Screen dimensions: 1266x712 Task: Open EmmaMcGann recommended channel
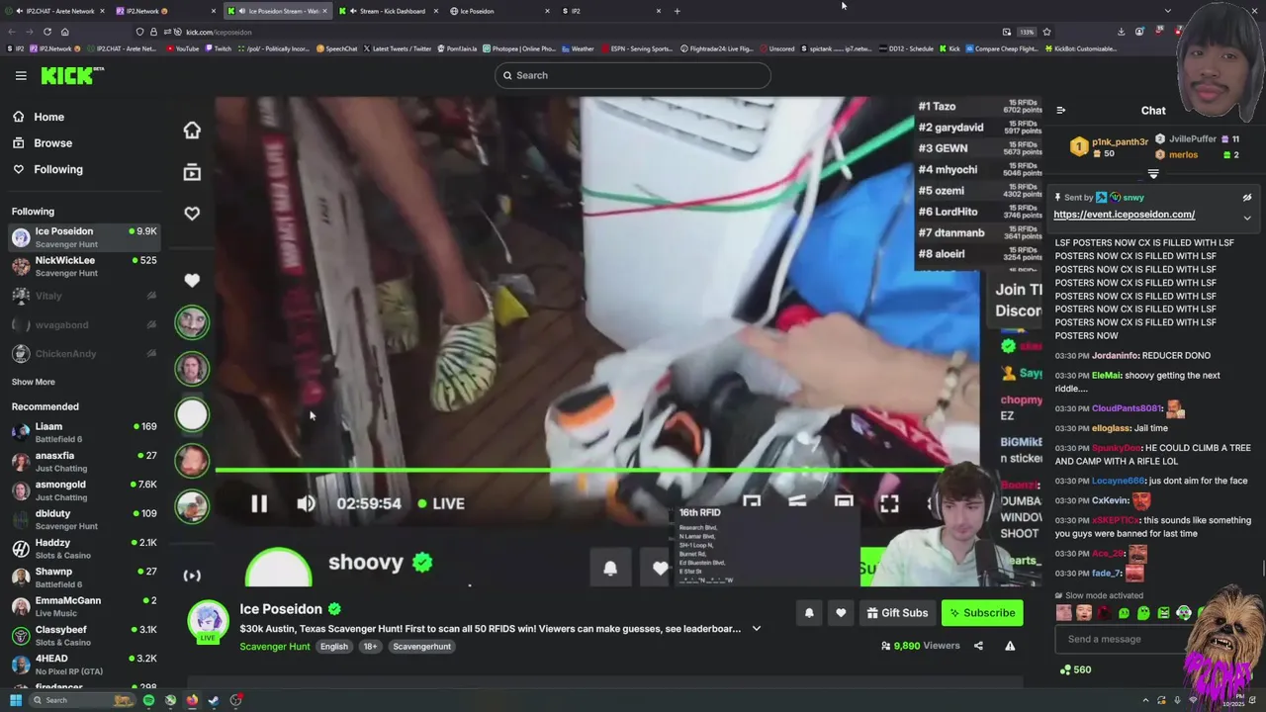(84, 606)
